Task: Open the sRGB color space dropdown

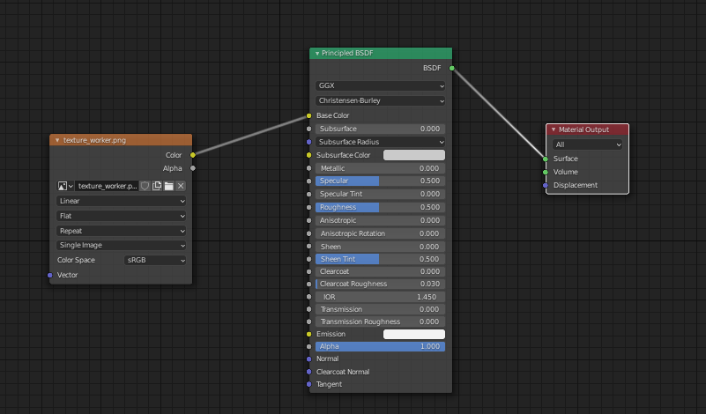Action: (156, 261)
